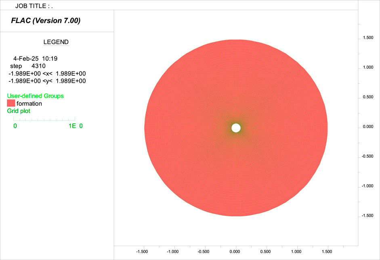Click the 0.000 tick on the horizontal axis
380x260 pixels.
[x=235, y=251]
